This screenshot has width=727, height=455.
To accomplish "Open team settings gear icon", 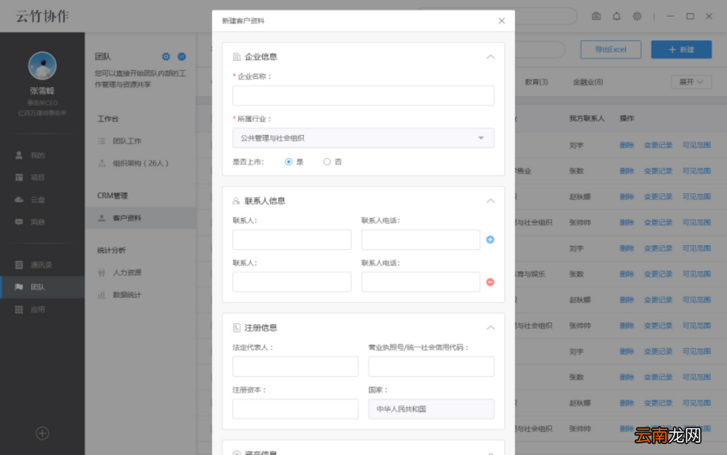I will 166,57.
